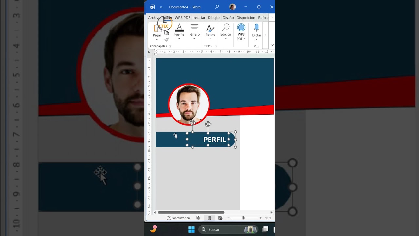This screenshot has width=419, height=236.
Task: Click the horizontal scrollbar left arrow
Action: 155,212
